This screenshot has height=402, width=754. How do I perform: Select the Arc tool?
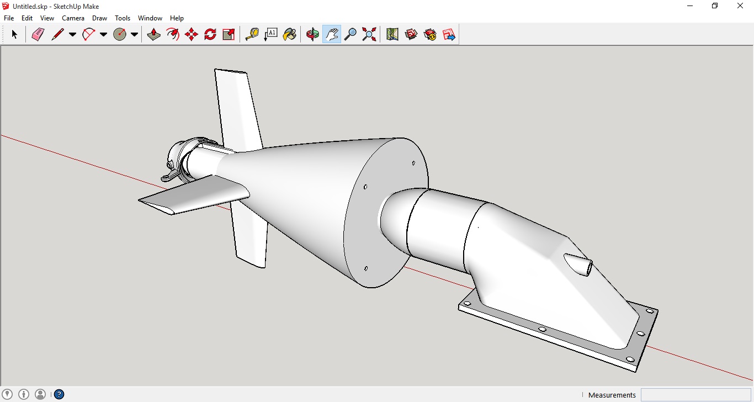88,35
